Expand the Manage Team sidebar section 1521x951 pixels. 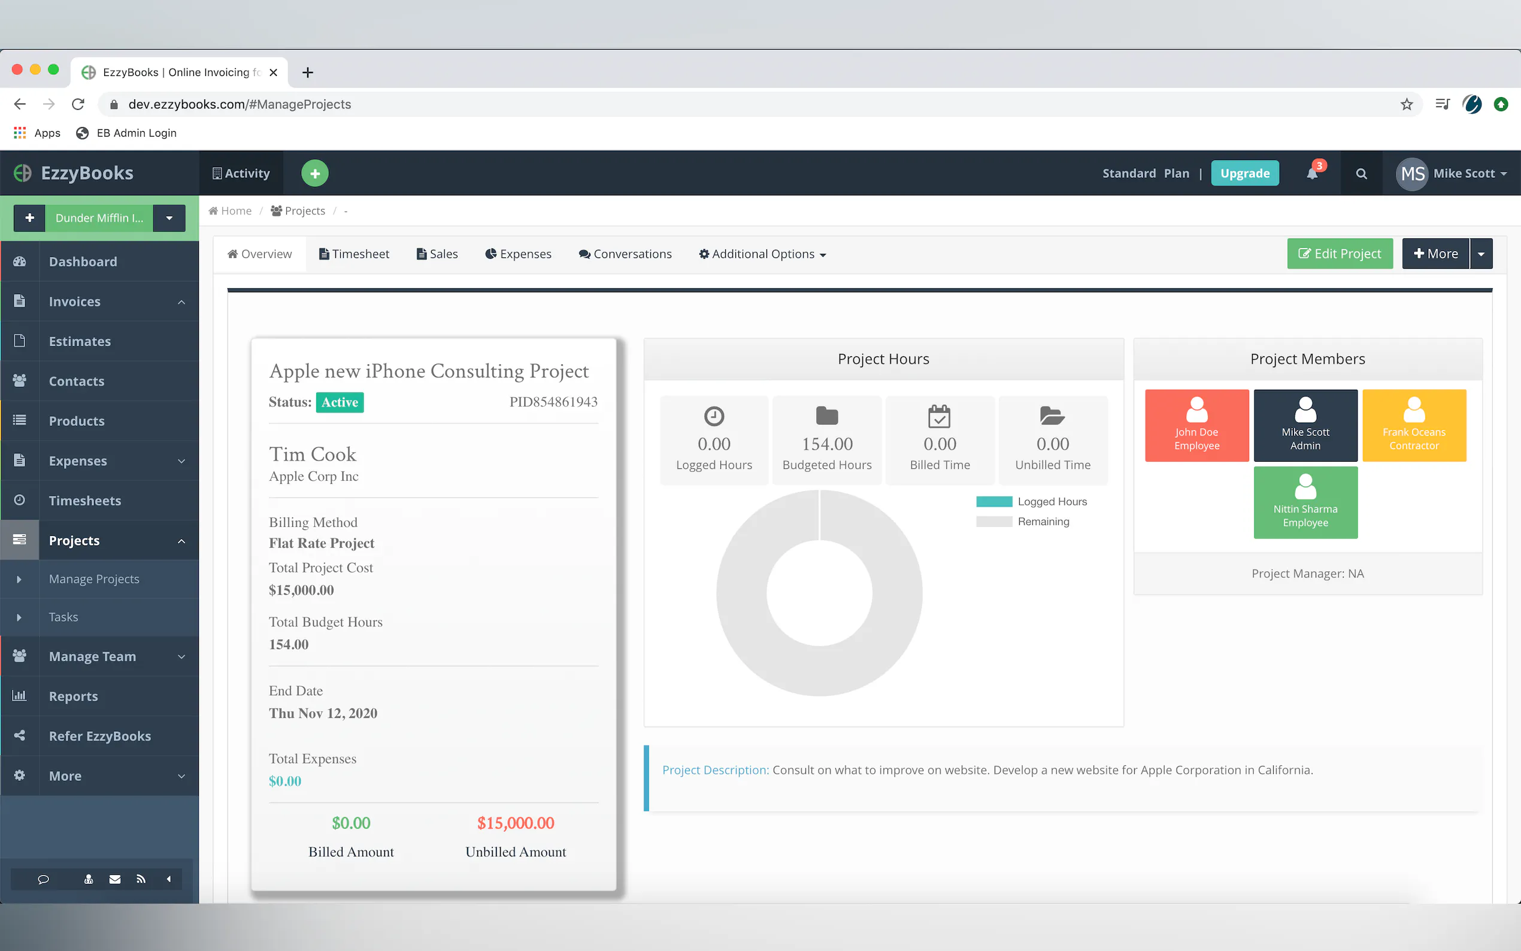pyautogui.click(x=181, y=656)
